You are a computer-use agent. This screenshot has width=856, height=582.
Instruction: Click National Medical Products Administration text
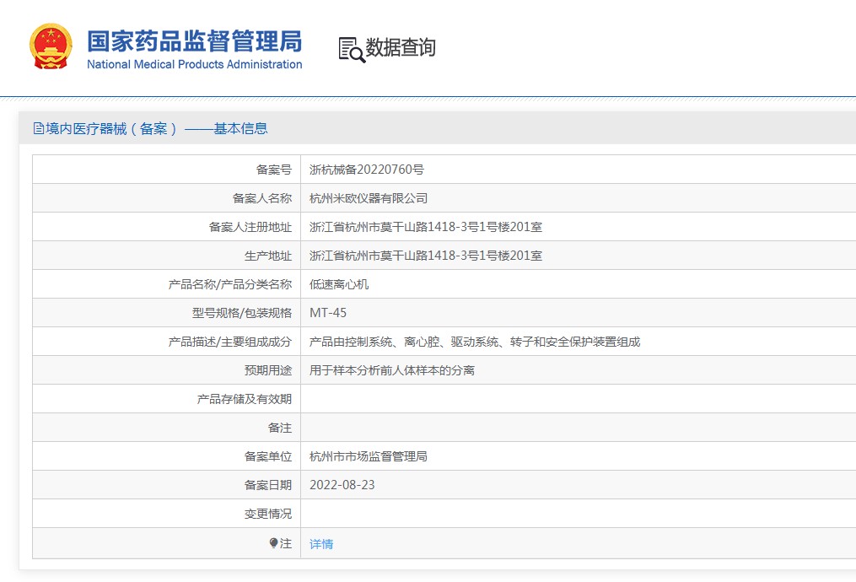[194, 64]
